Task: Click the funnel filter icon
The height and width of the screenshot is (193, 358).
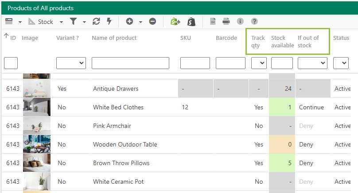Action: pos(73,21)
